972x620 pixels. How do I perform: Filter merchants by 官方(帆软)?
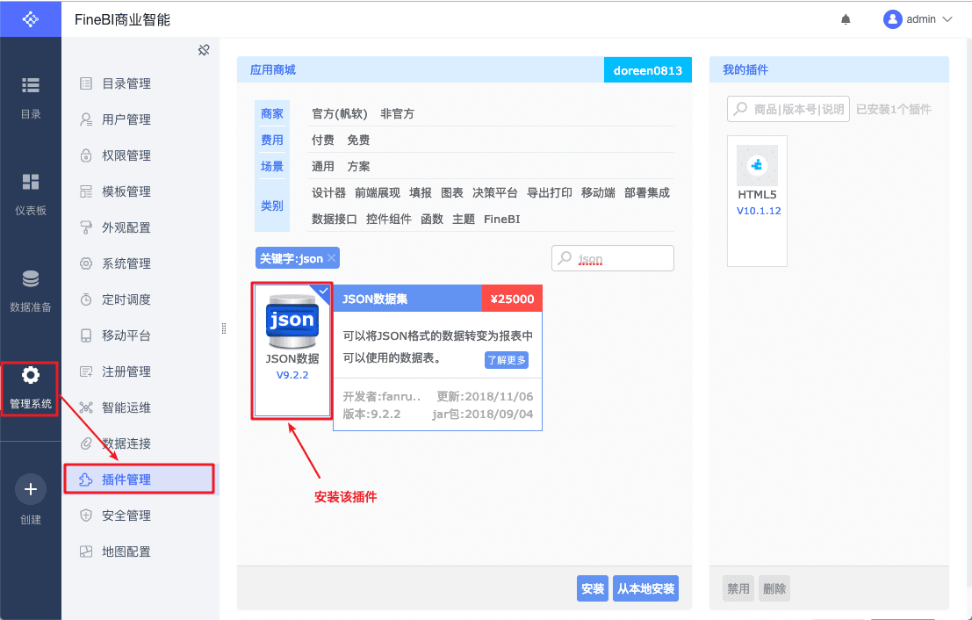(x=340, y=113)
